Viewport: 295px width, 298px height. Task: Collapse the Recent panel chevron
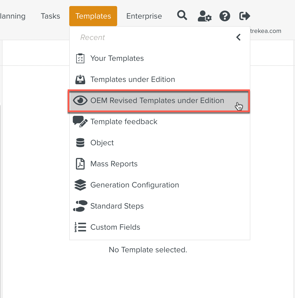[238, 37]
